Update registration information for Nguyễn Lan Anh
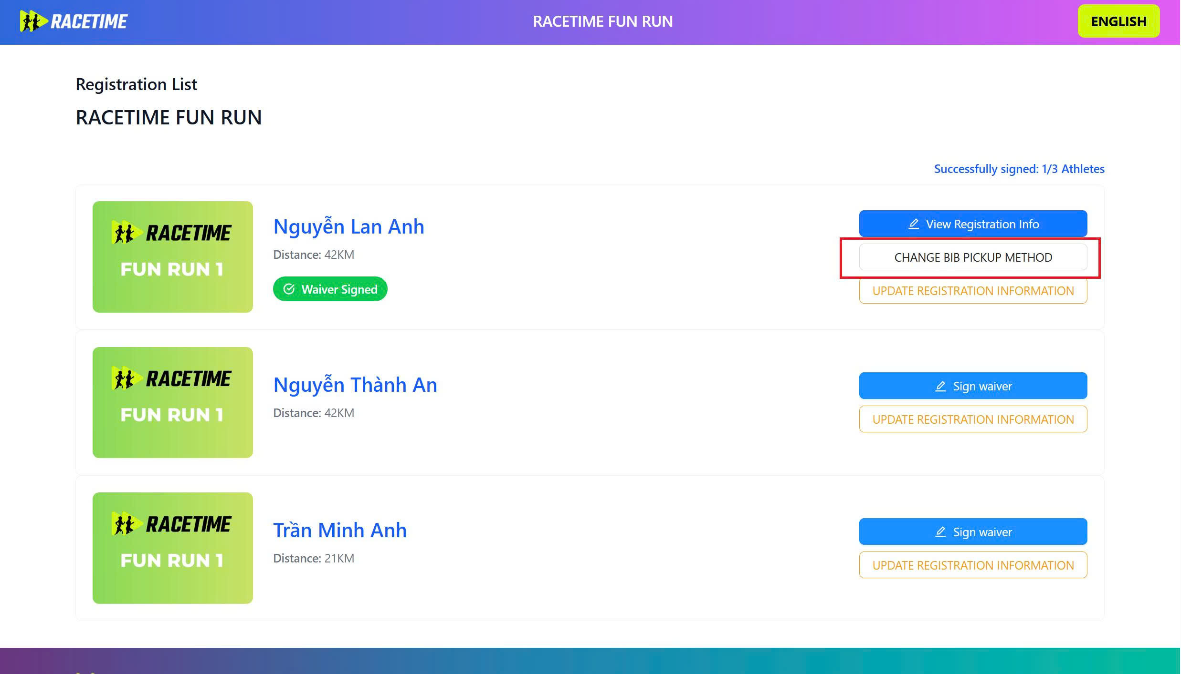This screenshot has width=1181, height=674. (x=973, y=291)
